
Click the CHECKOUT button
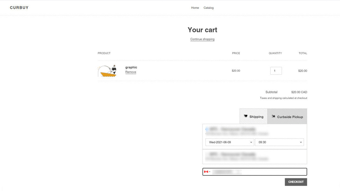tap(296, 182)
